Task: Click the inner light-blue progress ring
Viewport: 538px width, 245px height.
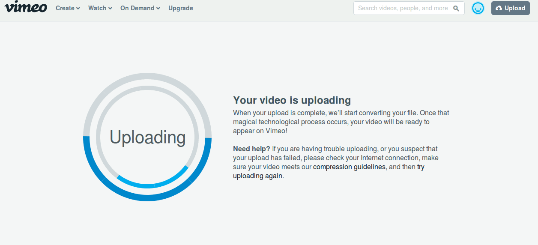Action: coord(147,185)
